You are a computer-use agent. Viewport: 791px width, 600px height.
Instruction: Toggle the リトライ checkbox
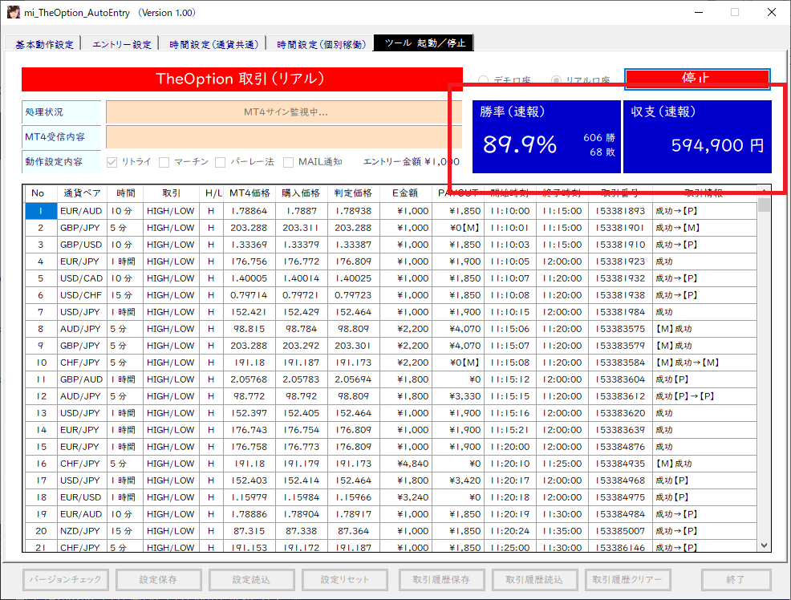pyautogui.click(x=112, y=162)
